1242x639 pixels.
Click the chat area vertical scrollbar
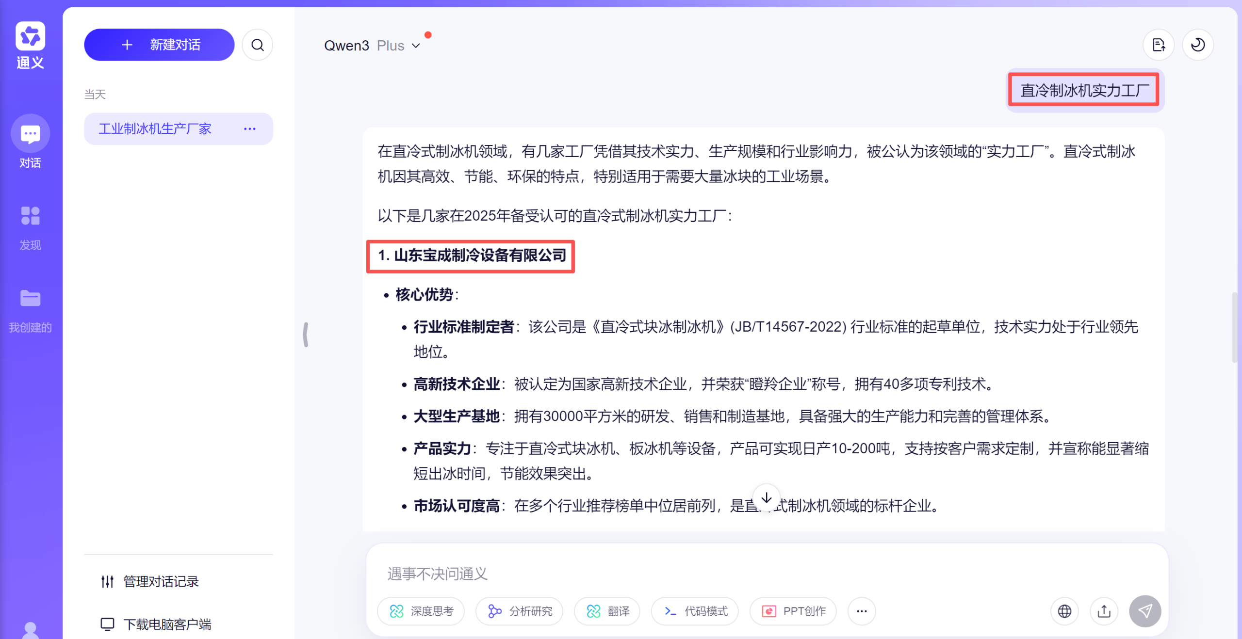point(1234,327)
